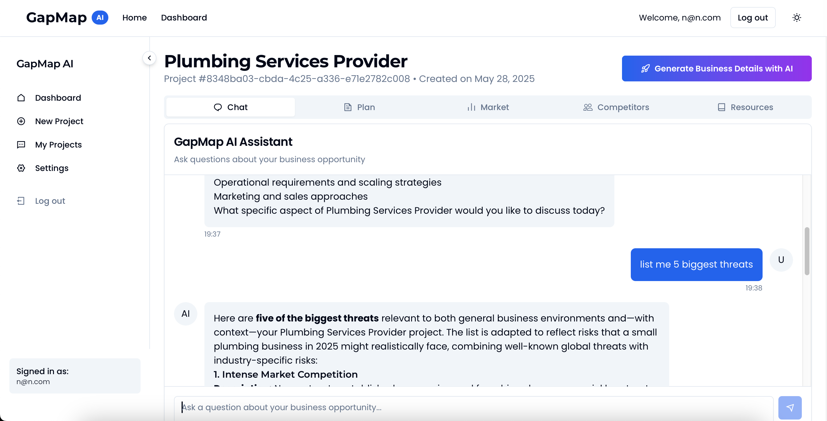Viewport: 827px width, 421px height.
Task: Toggle the light/dark theme sun icon
Action: [x=797, y=18]
